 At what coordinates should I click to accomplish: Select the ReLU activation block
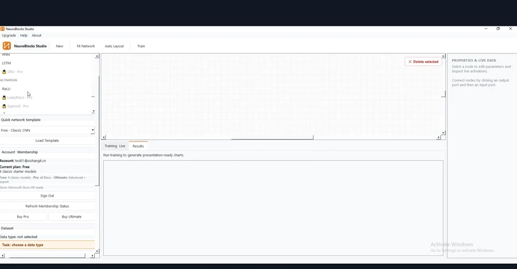[x=6, y=89]
